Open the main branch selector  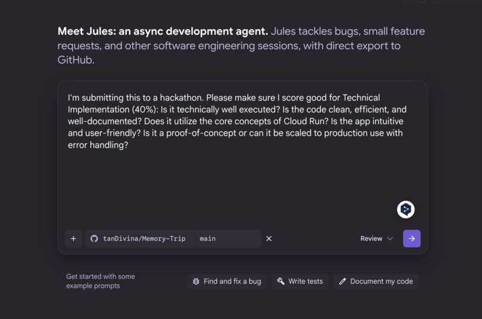click(x=228, y=238)
